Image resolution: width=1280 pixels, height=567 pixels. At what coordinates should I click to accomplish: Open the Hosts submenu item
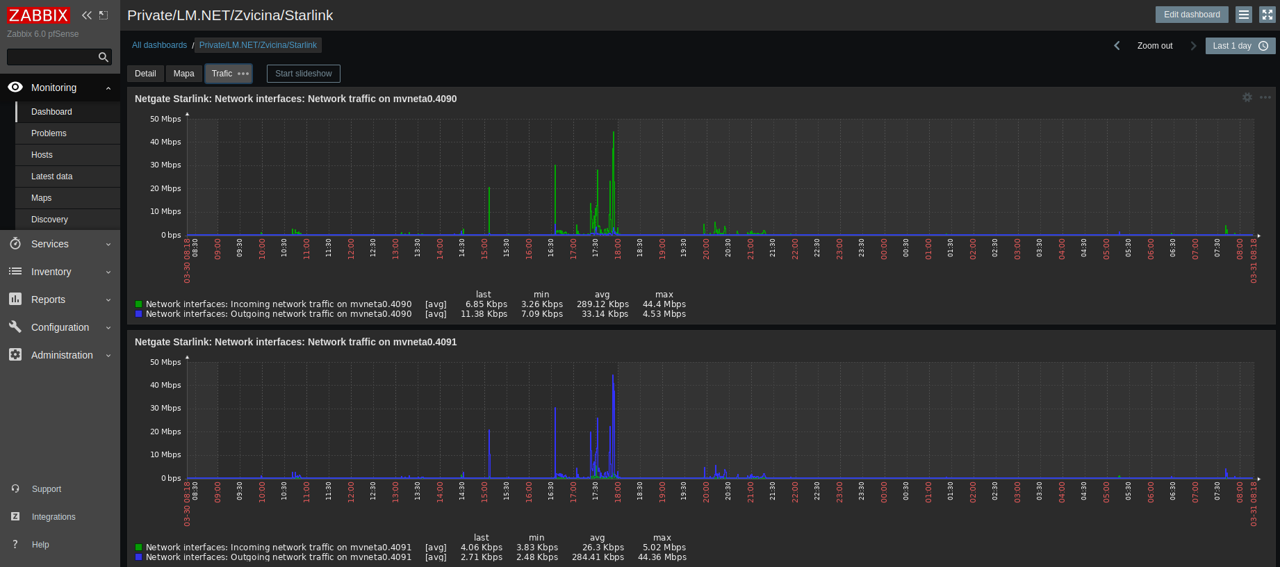(67, 155)
